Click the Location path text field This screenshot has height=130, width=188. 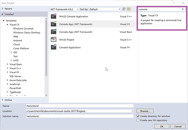click(x=79, y=111)
